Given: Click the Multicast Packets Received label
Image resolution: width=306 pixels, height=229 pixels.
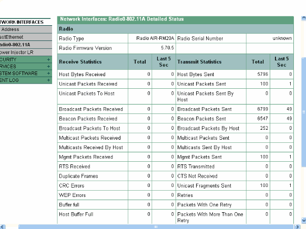Looking at the screenshot, I should [x=90, y=138].
